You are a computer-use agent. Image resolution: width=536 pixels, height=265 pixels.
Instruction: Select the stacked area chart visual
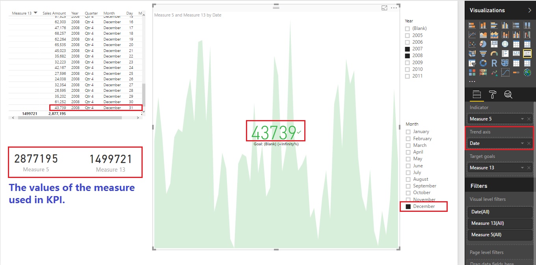pyautogui.click(x=494, y=35)
